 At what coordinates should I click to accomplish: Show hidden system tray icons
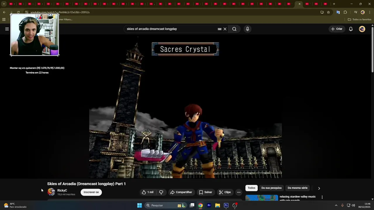(x=336, y=205)
